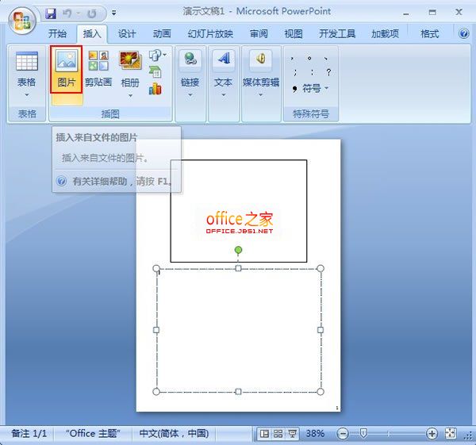Select the 加载项 tab
Image resolution: width=476 pixels, height=445 pixels.
pos(385,33)
